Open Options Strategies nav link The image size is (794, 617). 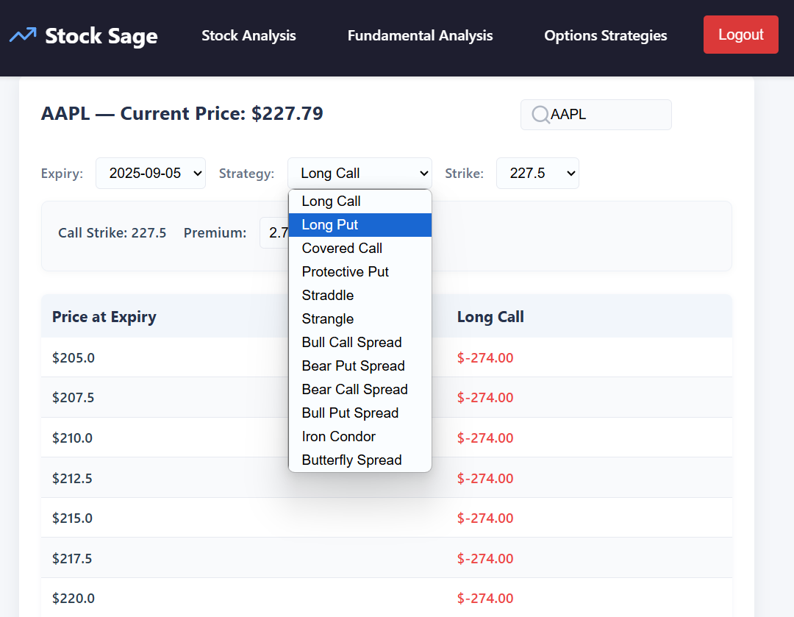[x=605, y=35]
